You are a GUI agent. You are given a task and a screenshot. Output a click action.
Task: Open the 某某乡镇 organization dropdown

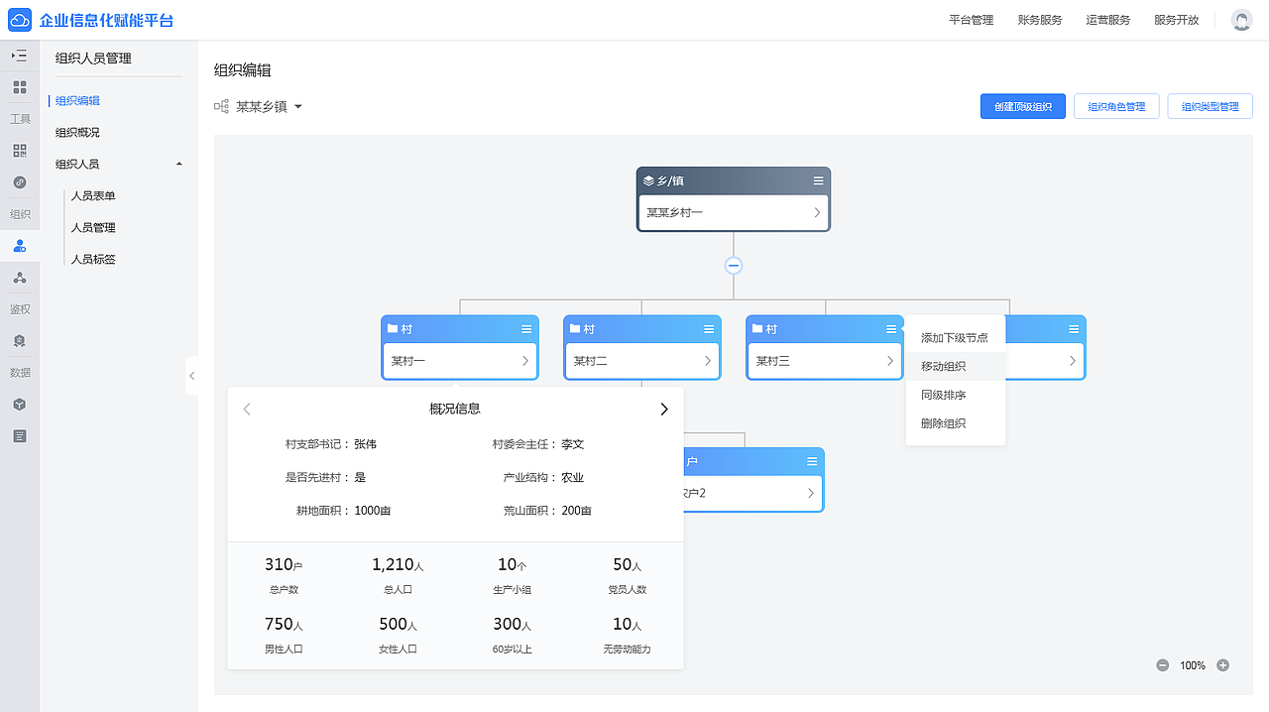pyautogui.click(x=297, y=107)
